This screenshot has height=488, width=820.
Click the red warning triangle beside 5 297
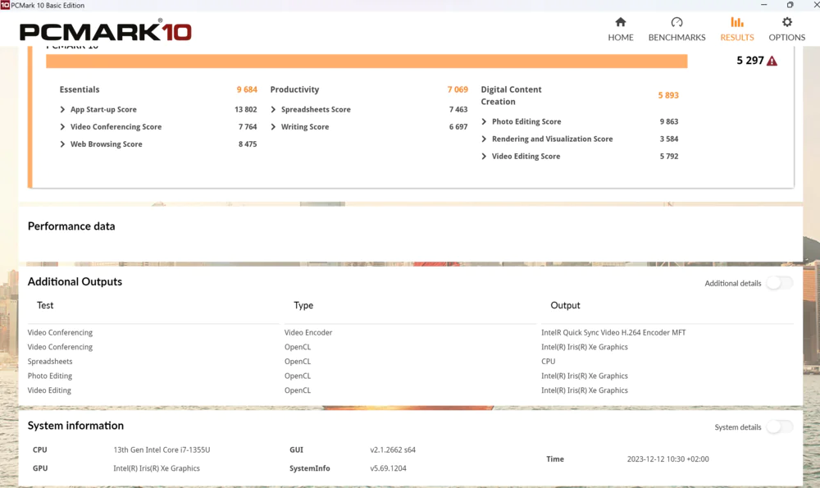tap(772, 61)
